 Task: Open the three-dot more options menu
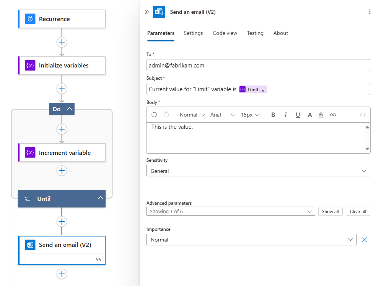[x=369, y=12]
